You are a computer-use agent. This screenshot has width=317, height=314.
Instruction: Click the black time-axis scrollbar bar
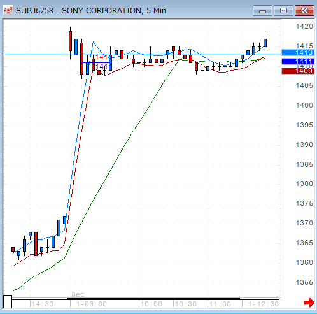point(153,299)
